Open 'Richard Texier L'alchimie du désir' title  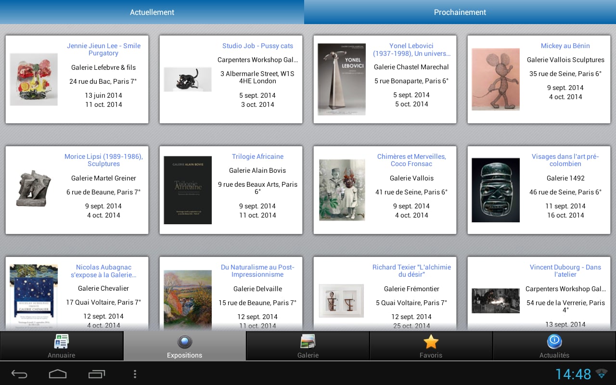[411, 271]
